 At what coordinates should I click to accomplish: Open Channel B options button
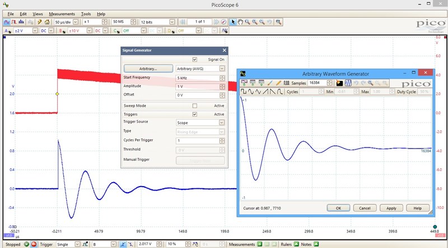tap(62, 31)
